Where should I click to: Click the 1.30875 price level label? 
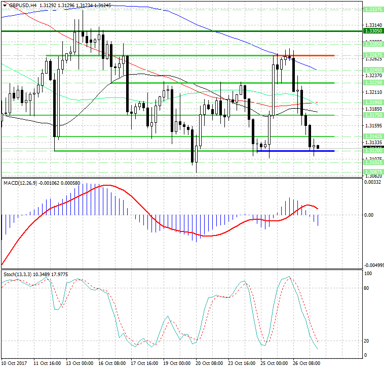tap(373, 172)
